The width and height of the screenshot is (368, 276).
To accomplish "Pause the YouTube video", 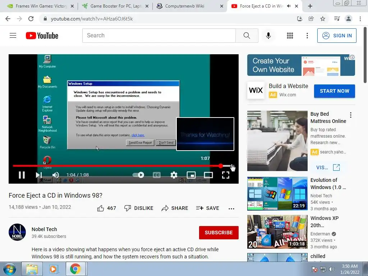I will click(22, 175).
